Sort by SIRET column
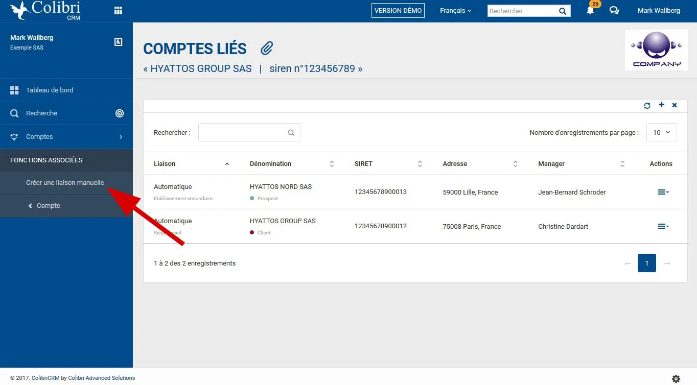Screen dimensions: 697x385 pos(388,164)
